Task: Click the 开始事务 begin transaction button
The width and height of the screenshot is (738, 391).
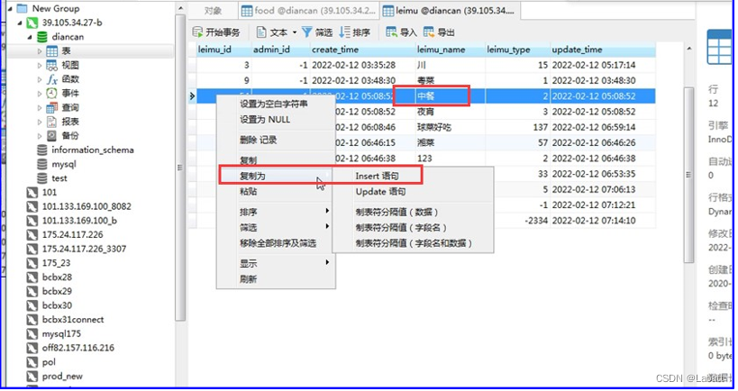Action: (x=216, y=32)
